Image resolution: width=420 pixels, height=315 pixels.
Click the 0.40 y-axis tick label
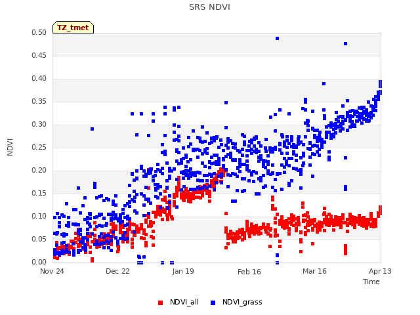tap(39, 79)
